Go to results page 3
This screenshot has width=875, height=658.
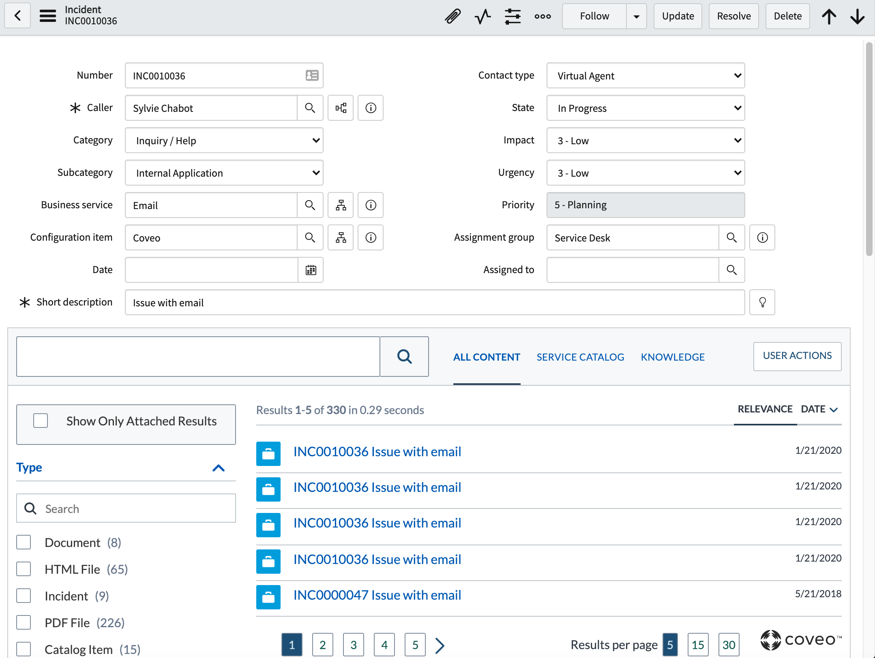tap(354, 645)
